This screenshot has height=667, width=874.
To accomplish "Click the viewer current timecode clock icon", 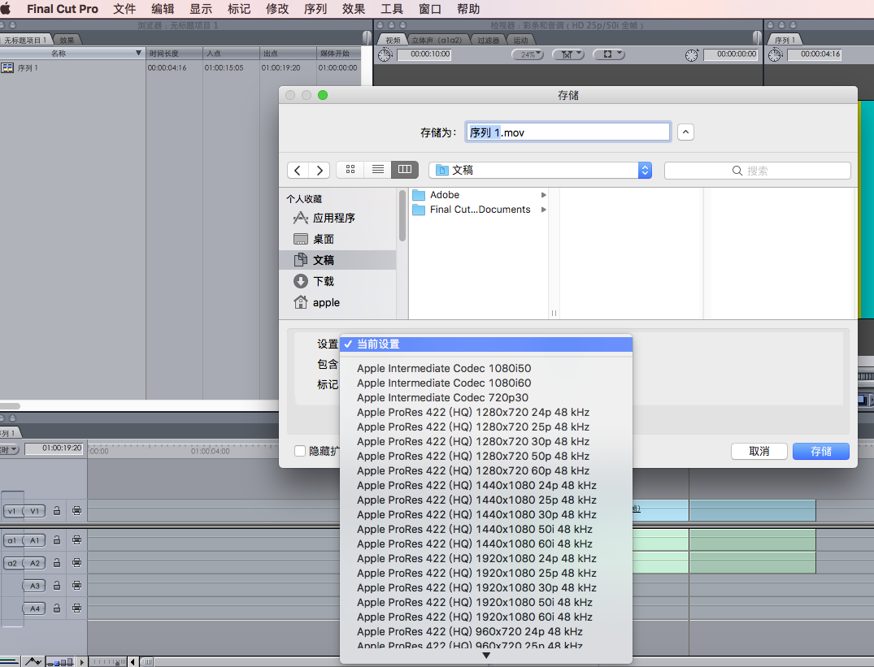I will tap(692, 54).
